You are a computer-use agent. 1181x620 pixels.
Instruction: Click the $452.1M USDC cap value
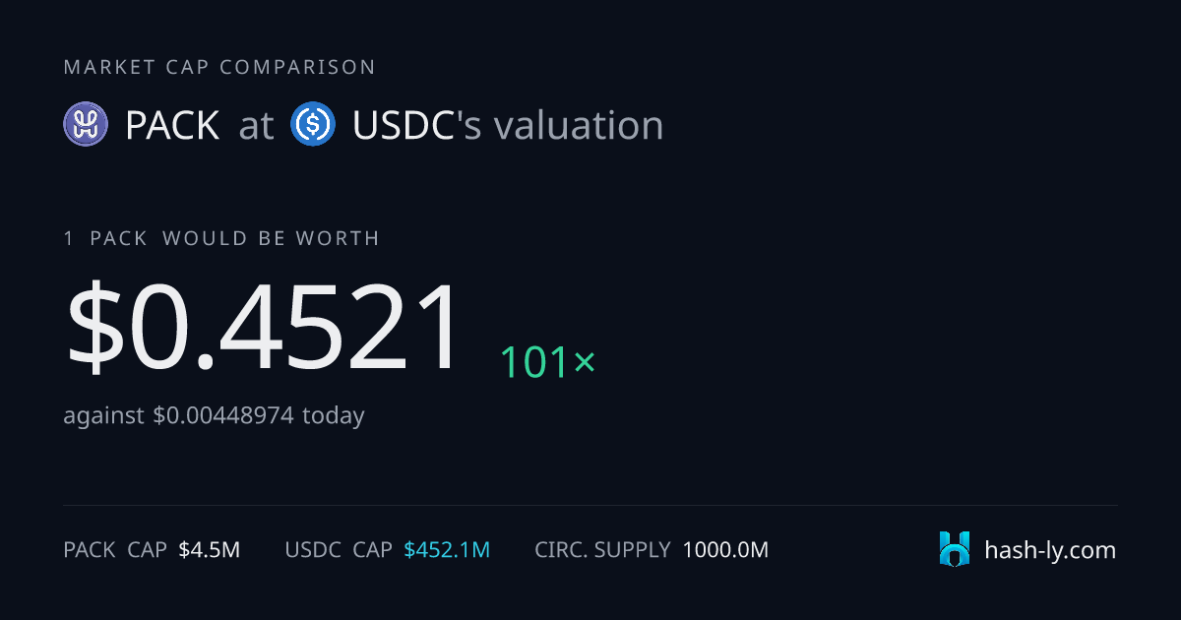point(447,550)
